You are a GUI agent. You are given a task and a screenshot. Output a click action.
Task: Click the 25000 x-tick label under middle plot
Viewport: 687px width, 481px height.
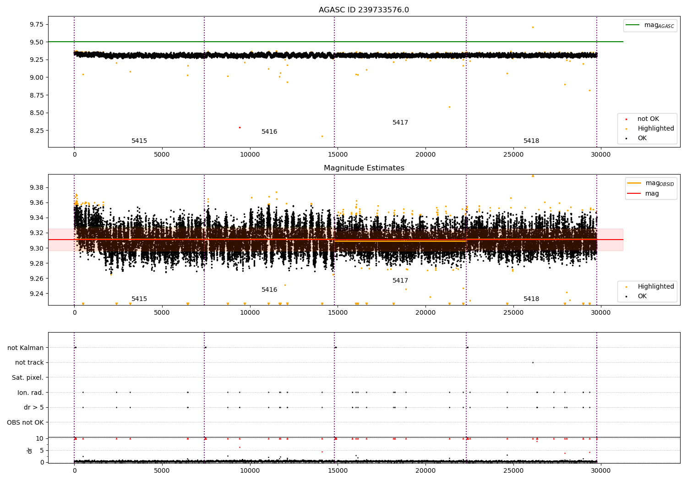pos(513,313)
